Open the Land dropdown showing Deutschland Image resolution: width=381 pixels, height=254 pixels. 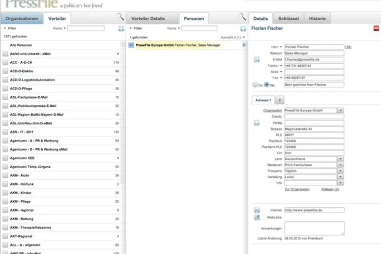[340, 159]
